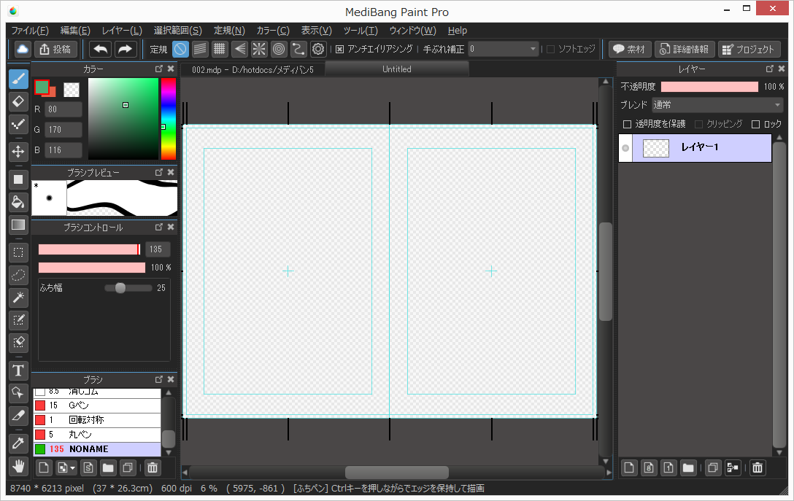Click the 投稿 button
The width and height of the screenshot is (794, 501).
55,49
